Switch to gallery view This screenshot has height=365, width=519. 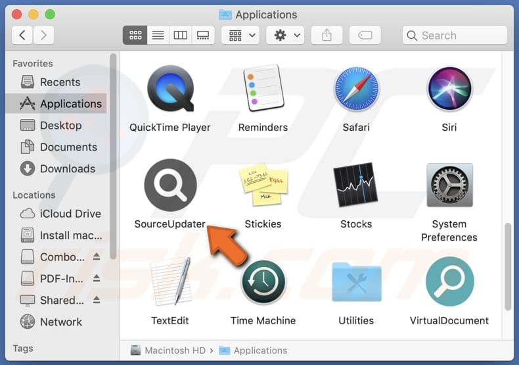(203, 35)
